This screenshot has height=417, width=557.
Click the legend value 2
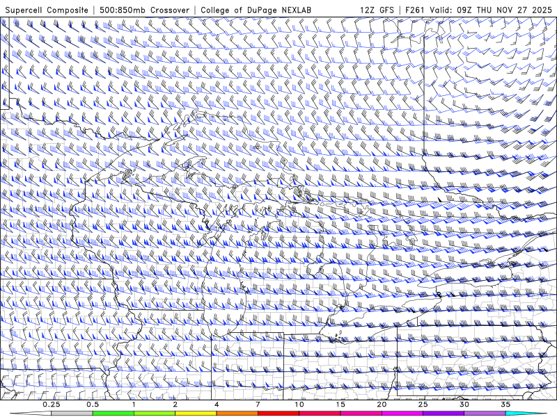[x=175, y=404]
